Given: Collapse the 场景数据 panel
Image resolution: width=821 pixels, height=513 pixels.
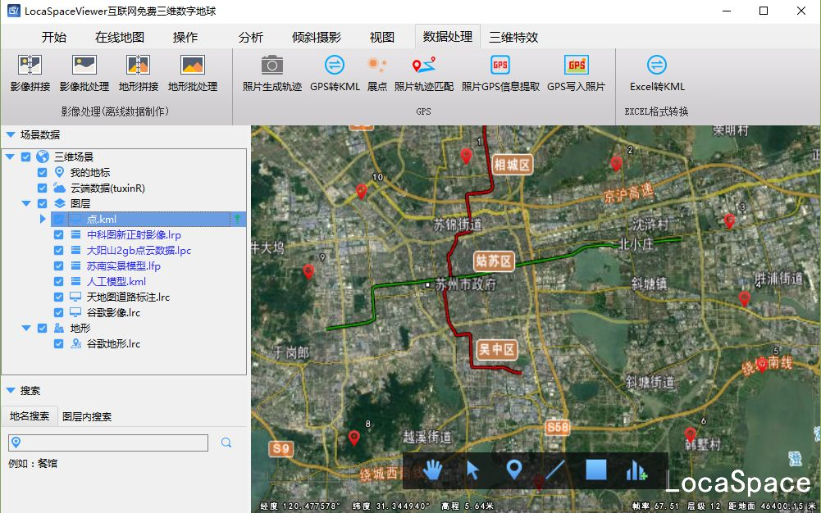Looking at the screenshot, I should [x=11, y=135].
